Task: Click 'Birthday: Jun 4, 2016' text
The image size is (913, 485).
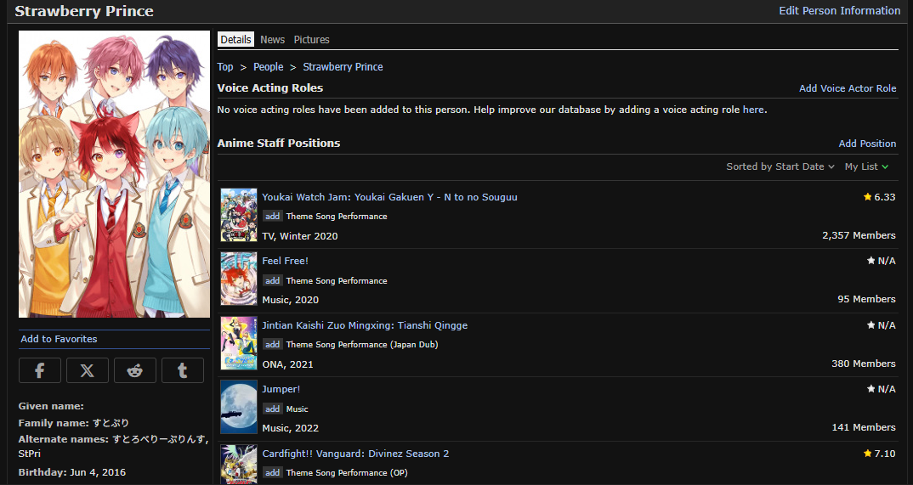Action: pyautogui.click(x=72, y=472)
